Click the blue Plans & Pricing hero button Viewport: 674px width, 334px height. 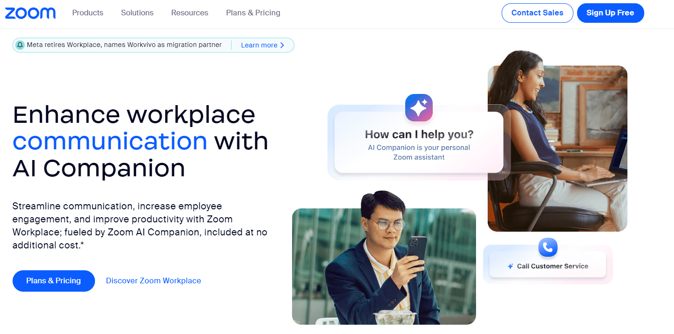click(x=54, y=281)
